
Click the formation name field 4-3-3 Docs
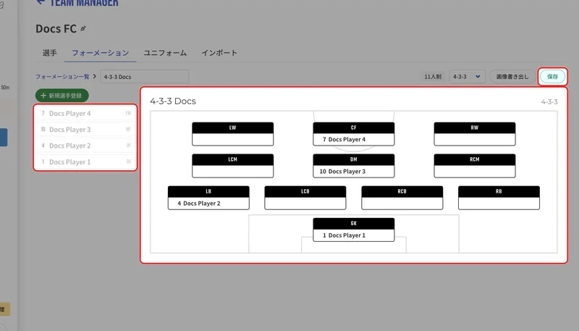point(144,77)
